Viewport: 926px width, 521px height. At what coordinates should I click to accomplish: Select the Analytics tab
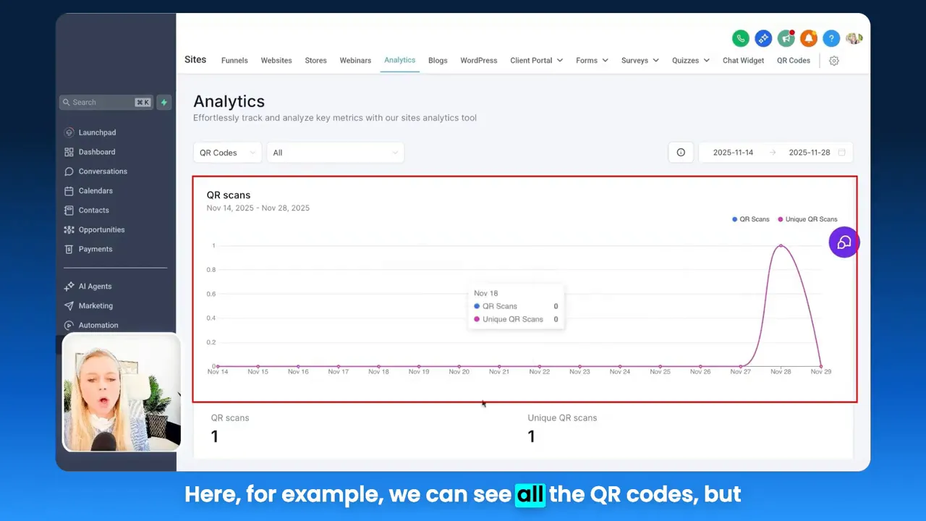399,60
